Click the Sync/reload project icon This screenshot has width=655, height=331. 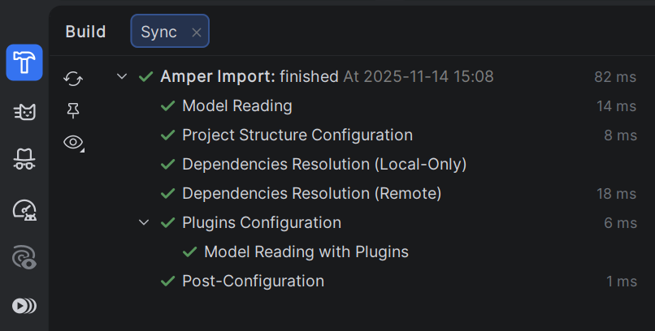click(73, 78)
